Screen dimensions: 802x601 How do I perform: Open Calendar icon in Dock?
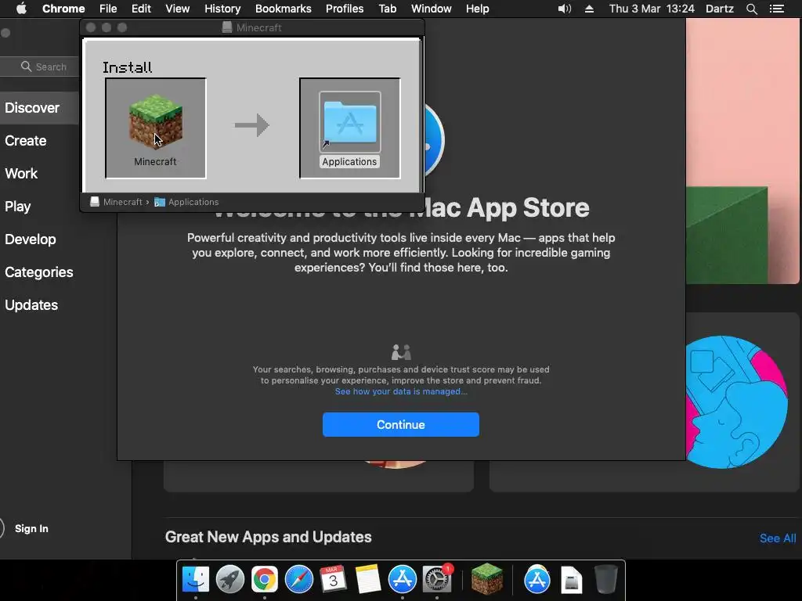click(333, 580)
